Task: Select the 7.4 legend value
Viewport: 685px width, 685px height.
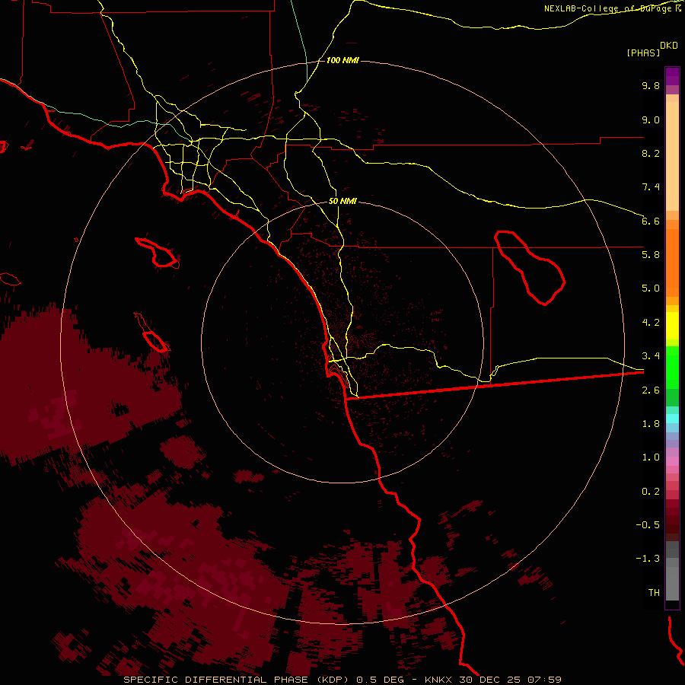Action: click(x=651, y=187)
